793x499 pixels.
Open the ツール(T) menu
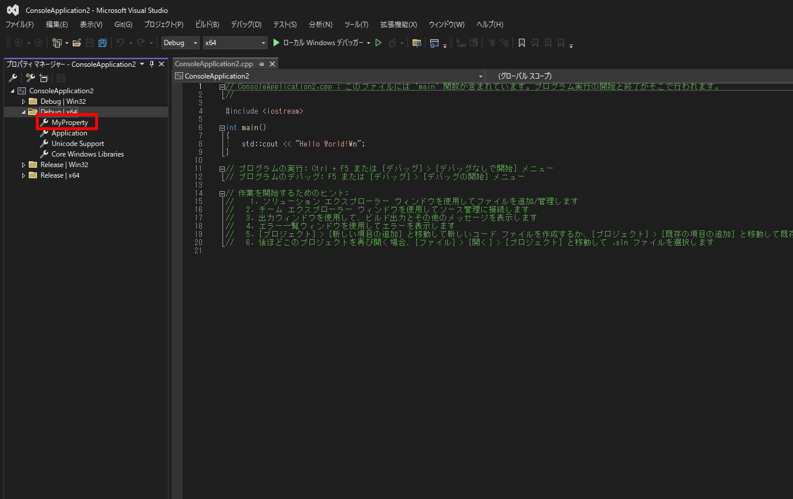click(x=356, y=25)
